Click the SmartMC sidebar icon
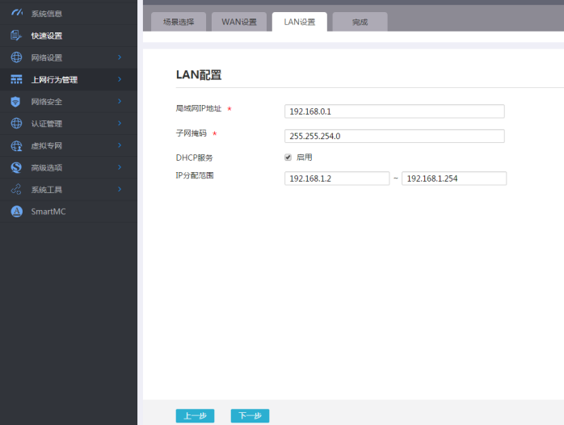This screenshot has width=564, height=425. tap(16, 212)
